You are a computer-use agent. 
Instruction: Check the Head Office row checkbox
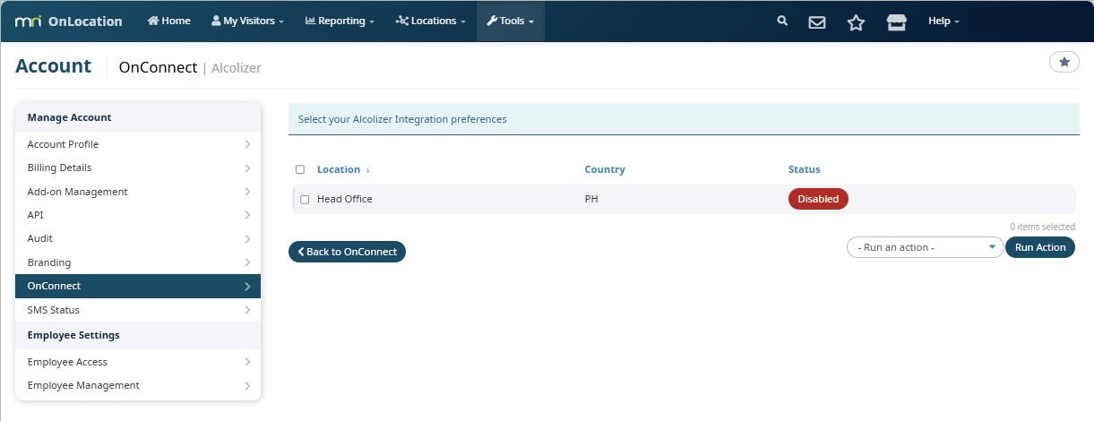[305, 199]
